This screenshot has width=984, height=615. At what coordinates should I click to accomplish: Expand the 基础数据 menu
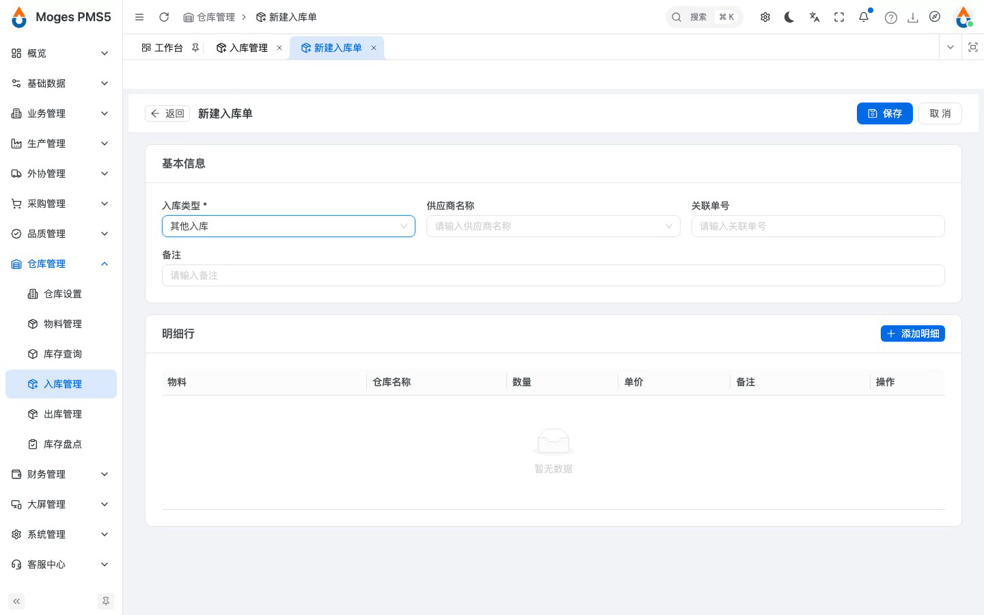pos(61,83)
